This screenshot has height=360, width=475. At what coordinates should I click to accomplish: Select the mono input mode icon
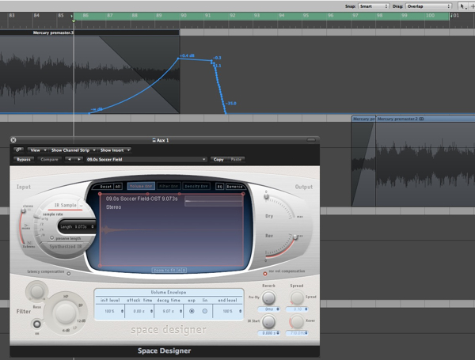(26, 226)
